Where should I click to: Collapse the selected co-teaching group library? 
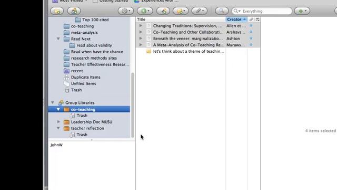click(58, 109)
